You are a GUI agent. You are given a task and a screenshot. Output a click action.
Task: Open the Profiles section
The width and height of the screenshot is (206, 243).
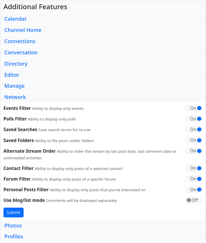point(14,237)
